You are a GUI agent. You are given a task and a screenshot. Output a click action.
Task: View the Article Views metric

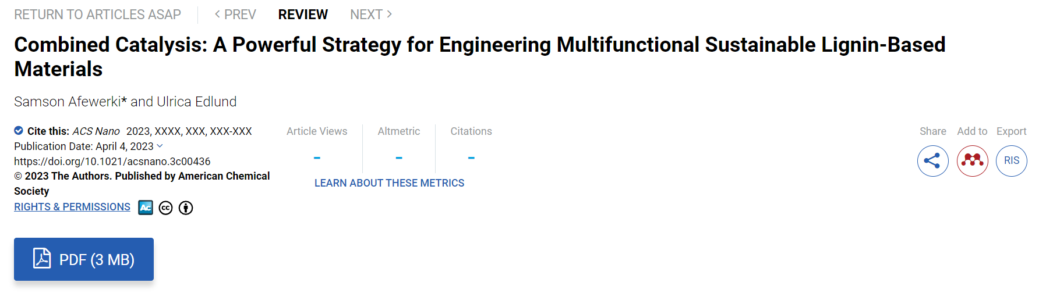pyautogui.click(x=317, y=145)
